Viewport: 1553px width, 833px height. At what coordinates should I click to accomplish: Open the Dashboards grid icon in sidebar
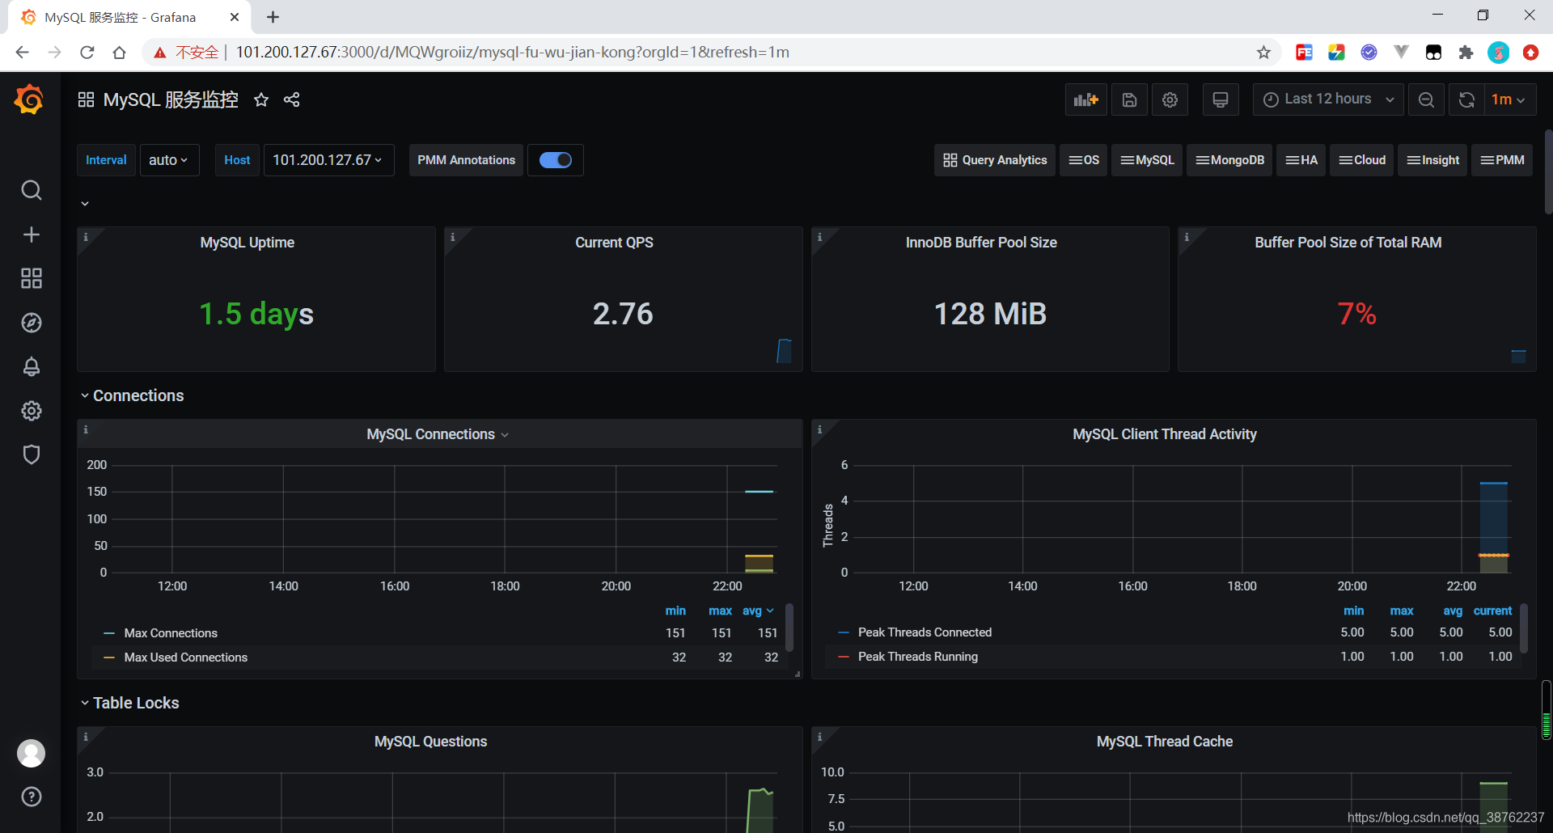tap(32, 278)
